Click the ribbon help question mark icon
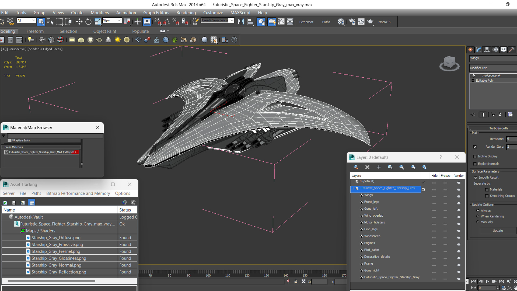 click(x=234, y=40)
